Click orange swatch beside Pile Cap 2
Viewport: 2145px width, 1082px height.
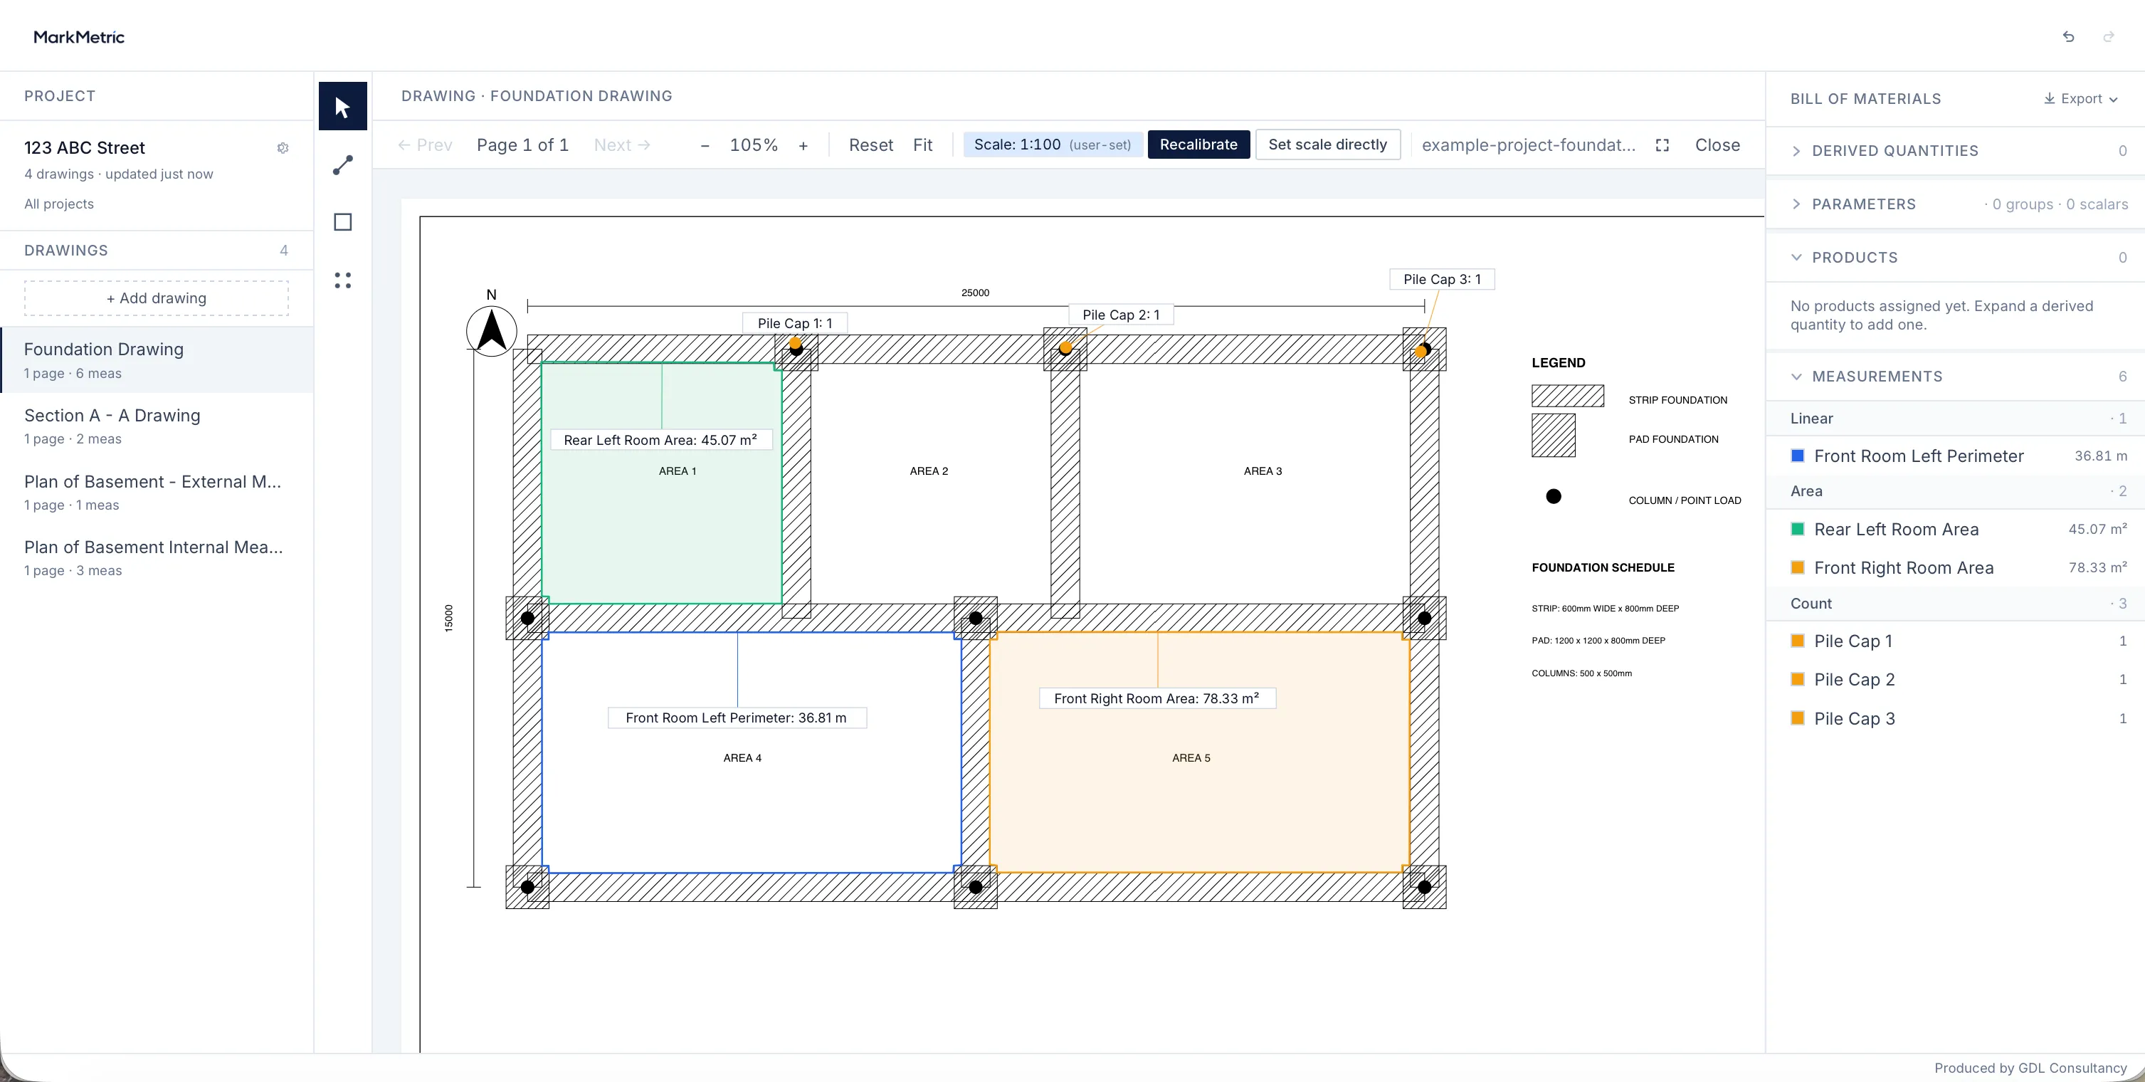tap(1797, 679)
